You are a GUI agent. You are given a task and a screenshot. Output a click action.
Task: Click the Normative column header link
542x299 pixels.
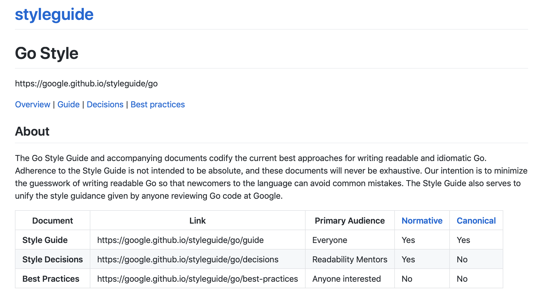point(422,221)
